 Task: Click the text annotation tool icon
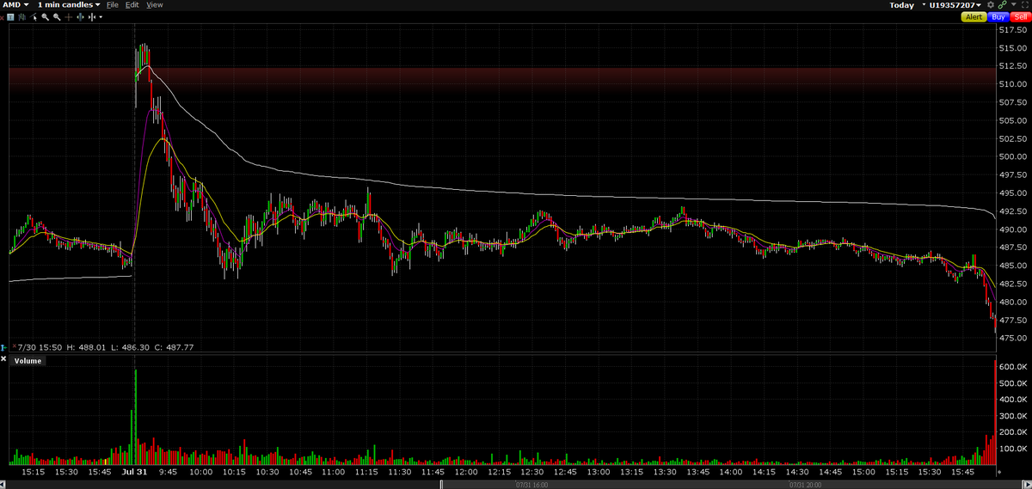click(10, 17)
